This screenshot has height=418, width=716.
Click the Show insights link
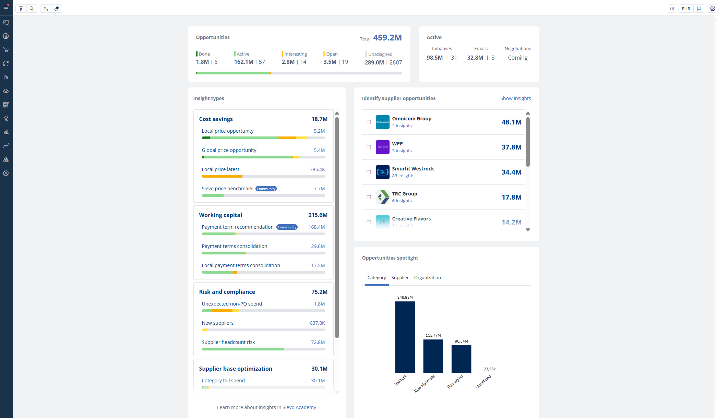[x=515, y=98]
